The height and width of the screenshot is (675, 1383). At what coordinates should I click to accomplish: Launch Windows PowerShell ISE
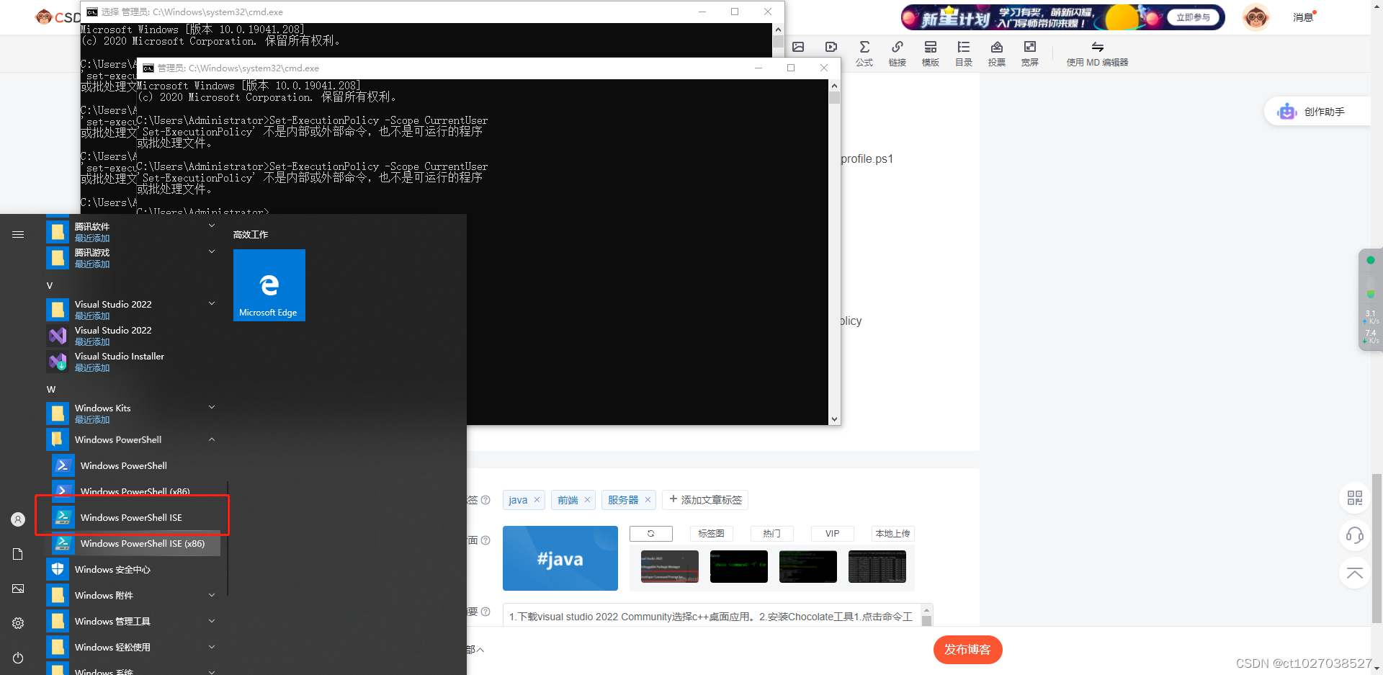tap(136, 517)
